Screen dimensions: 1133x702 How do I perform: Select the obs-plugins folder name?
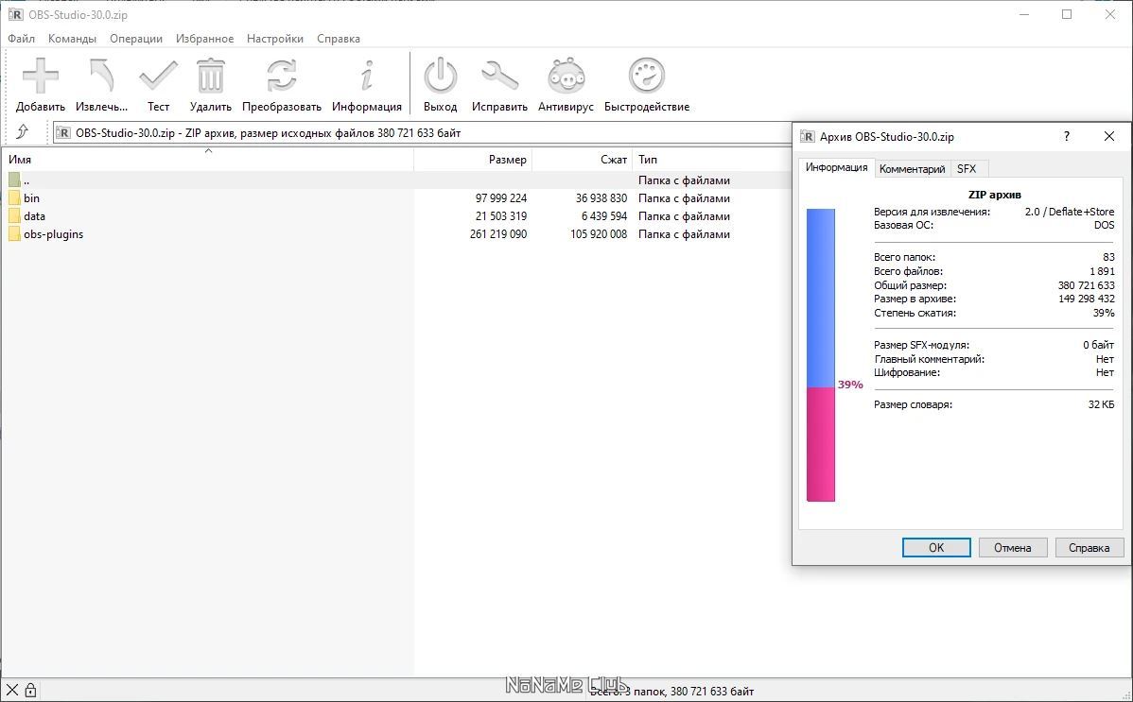tap(54, 234)
